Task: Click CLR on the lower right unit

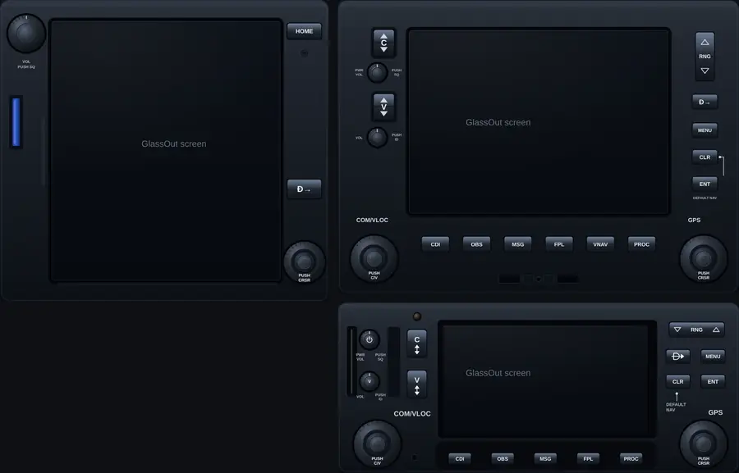Action: [x=677, y=382]
